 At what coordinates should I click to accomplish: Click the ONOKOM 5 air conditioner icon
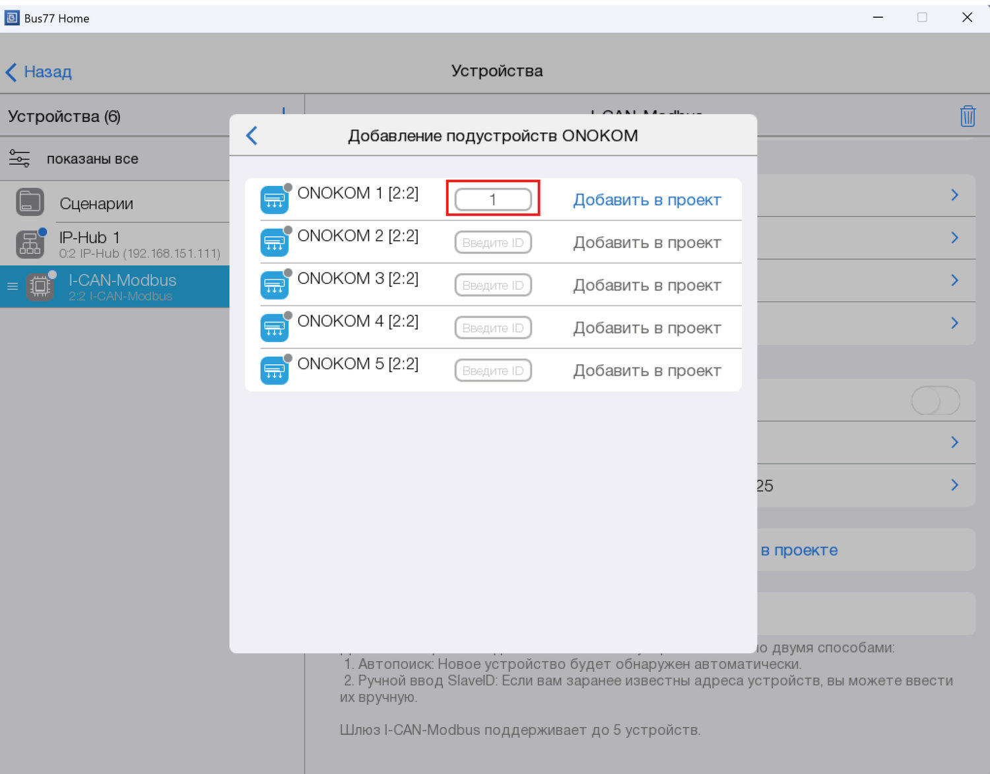click(x=274, y=370)
